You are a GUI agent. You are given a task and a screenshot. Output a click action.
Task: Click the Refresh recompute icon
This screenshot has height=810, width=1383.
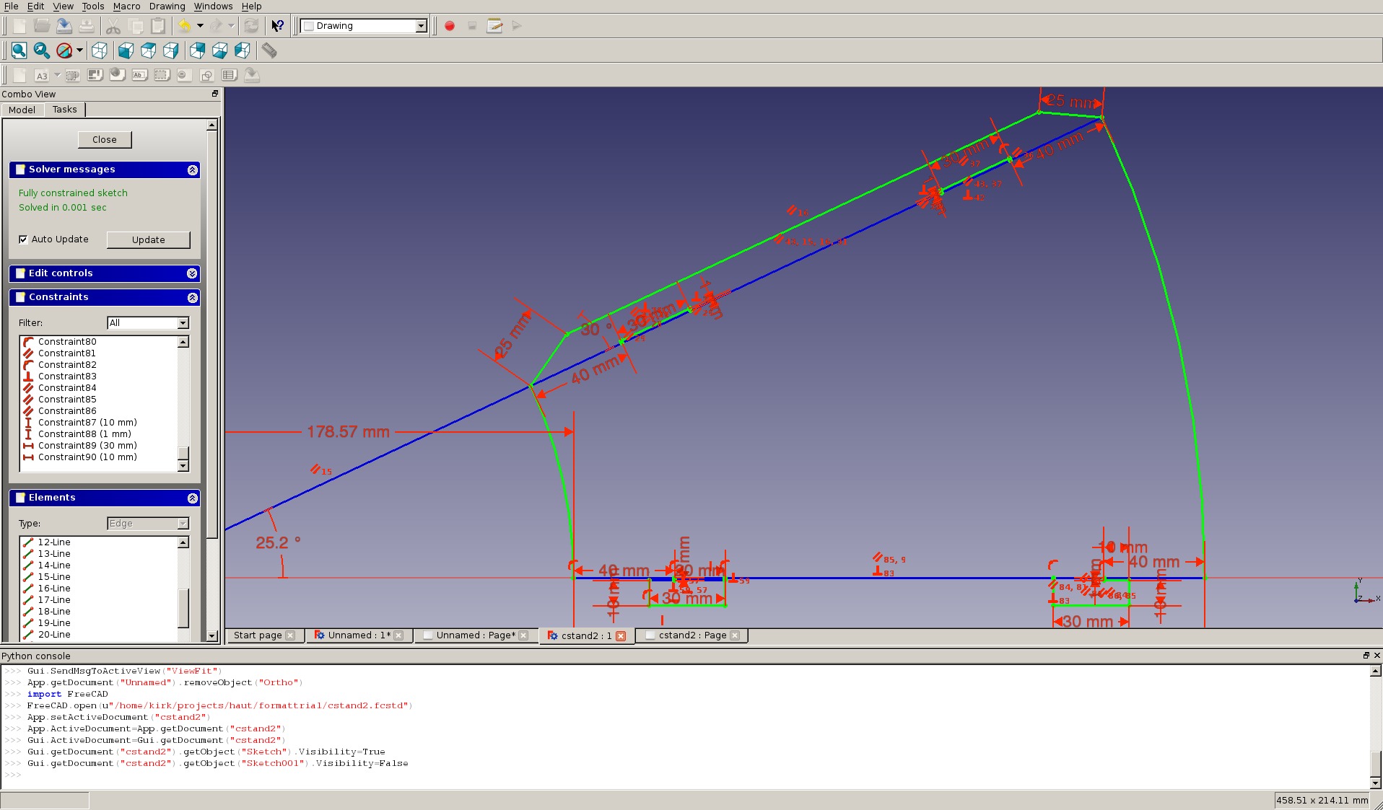coord(251,26)
